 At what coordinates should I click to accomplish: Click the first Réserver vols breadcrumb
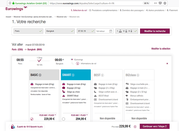click(62, 17)
